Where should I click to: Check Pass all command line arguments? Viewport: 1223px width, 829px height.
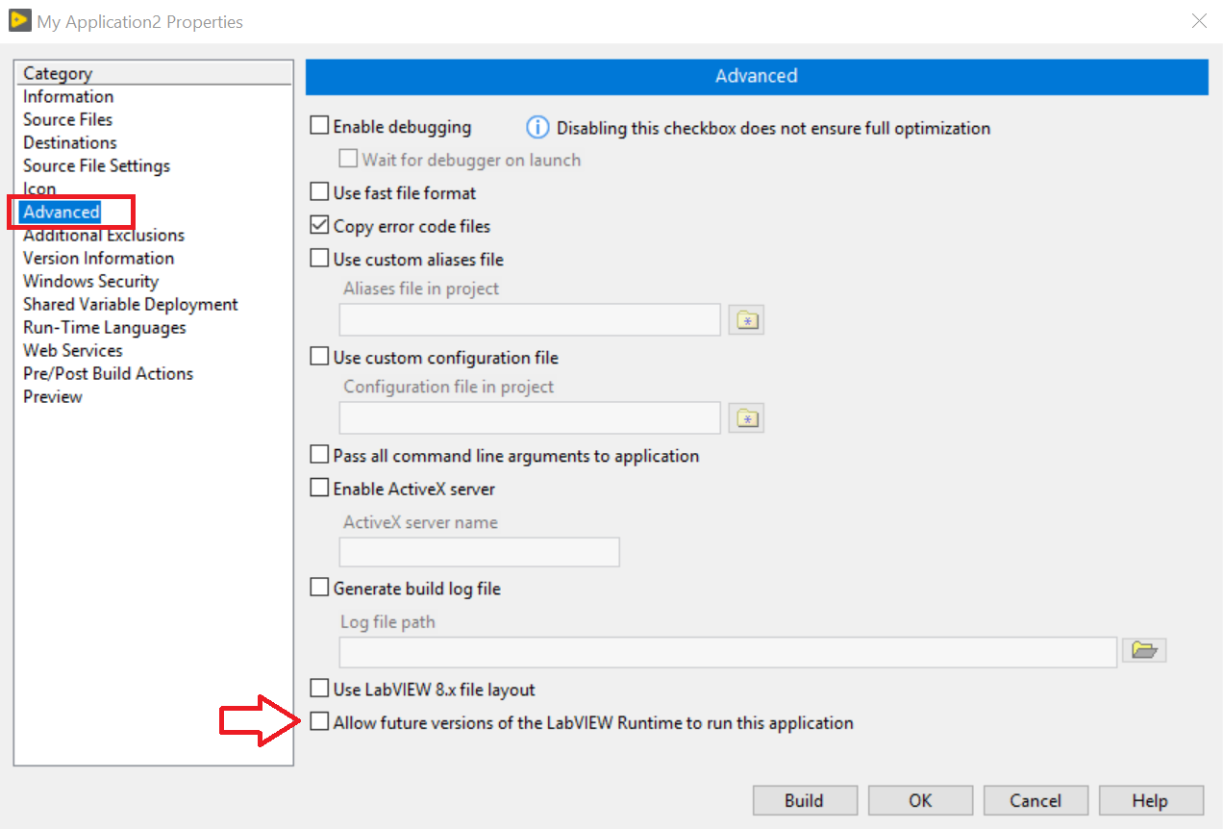tap(319, 455)
